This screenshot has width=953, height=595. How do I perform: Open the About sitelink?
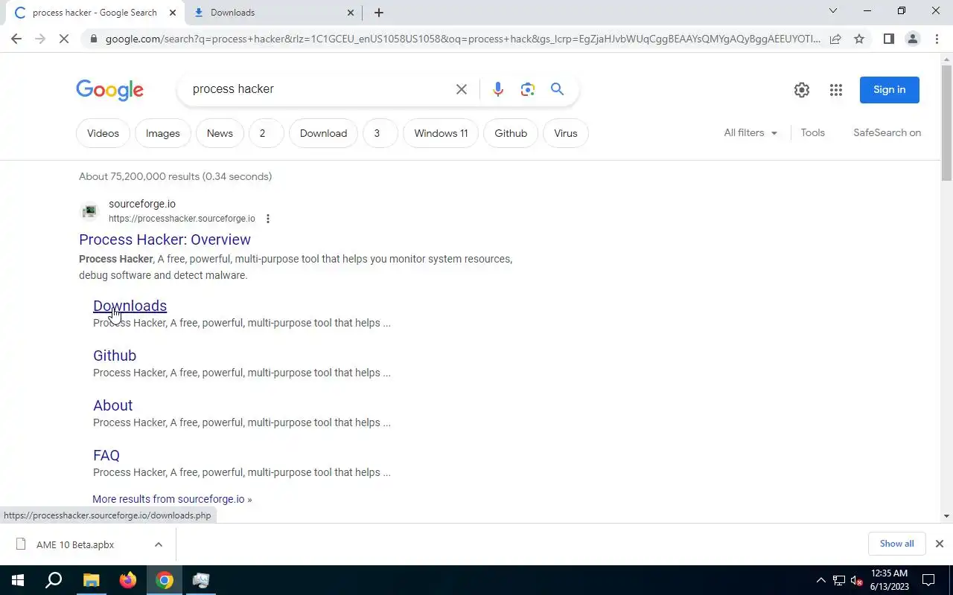pyautogui.click(x=112, y=405)
